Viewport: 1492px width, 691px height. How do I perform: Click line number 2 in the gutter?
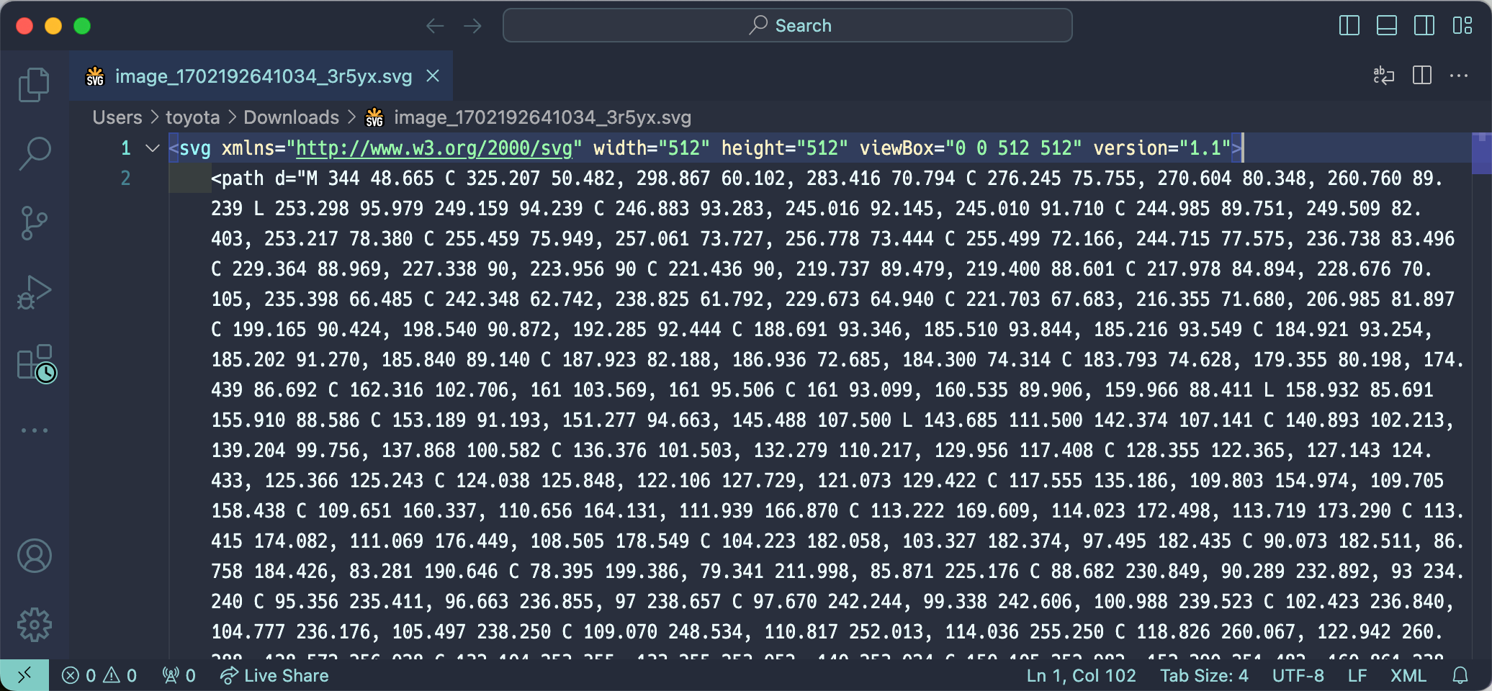click(x=125, y=179)
